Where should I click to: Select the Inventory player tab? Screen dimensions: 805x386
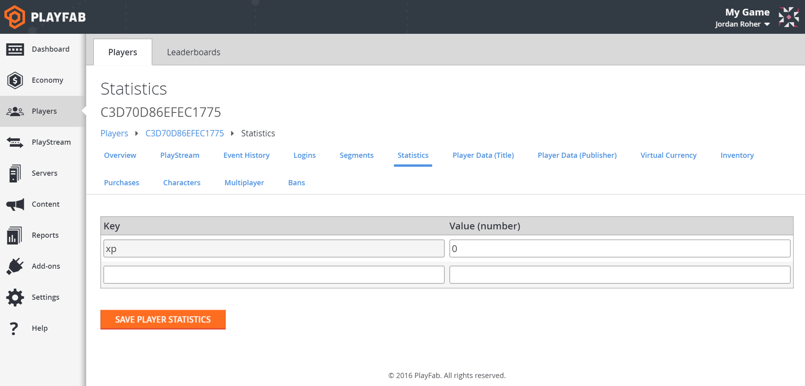pyautogui.click(x=737, y=155)
